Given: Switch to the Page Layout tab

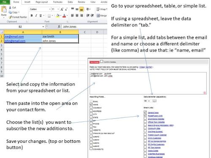Looking at the screenshot, I should [42, 2].
